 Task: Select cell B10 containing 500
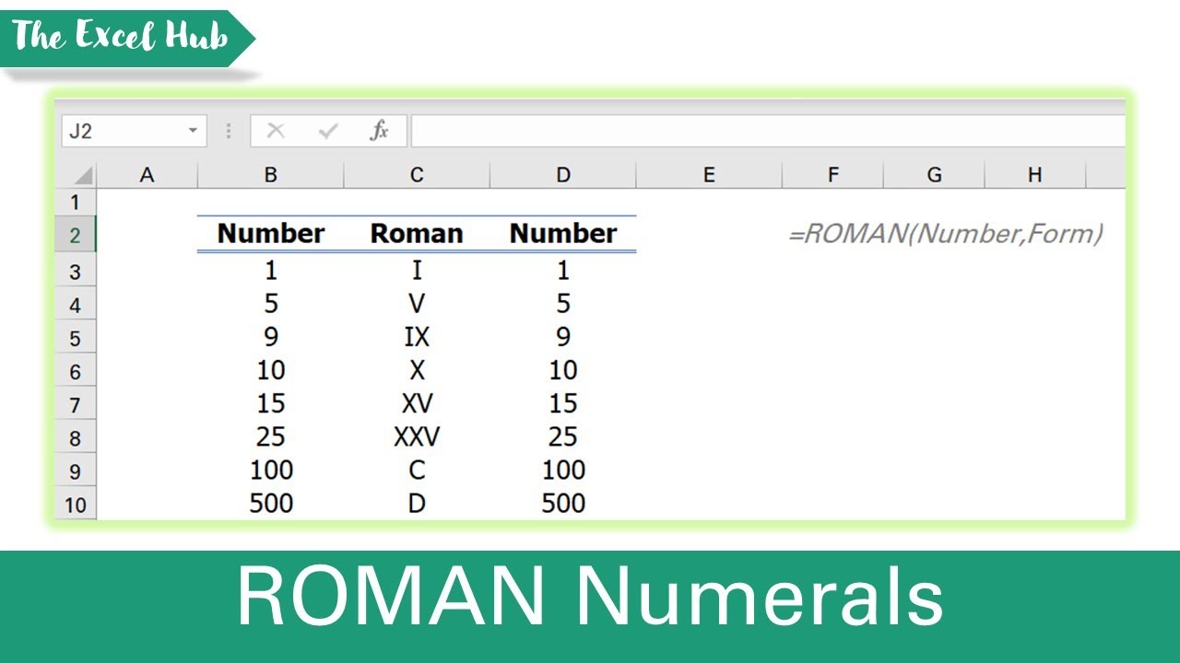(x=270, y=503)
